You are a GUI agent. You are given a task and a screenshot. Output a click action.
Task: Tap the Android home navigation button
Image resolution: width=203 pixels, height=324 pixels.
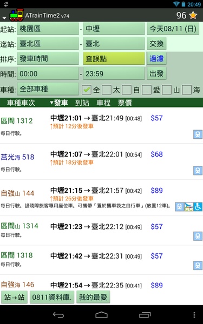tap(102, 315)
